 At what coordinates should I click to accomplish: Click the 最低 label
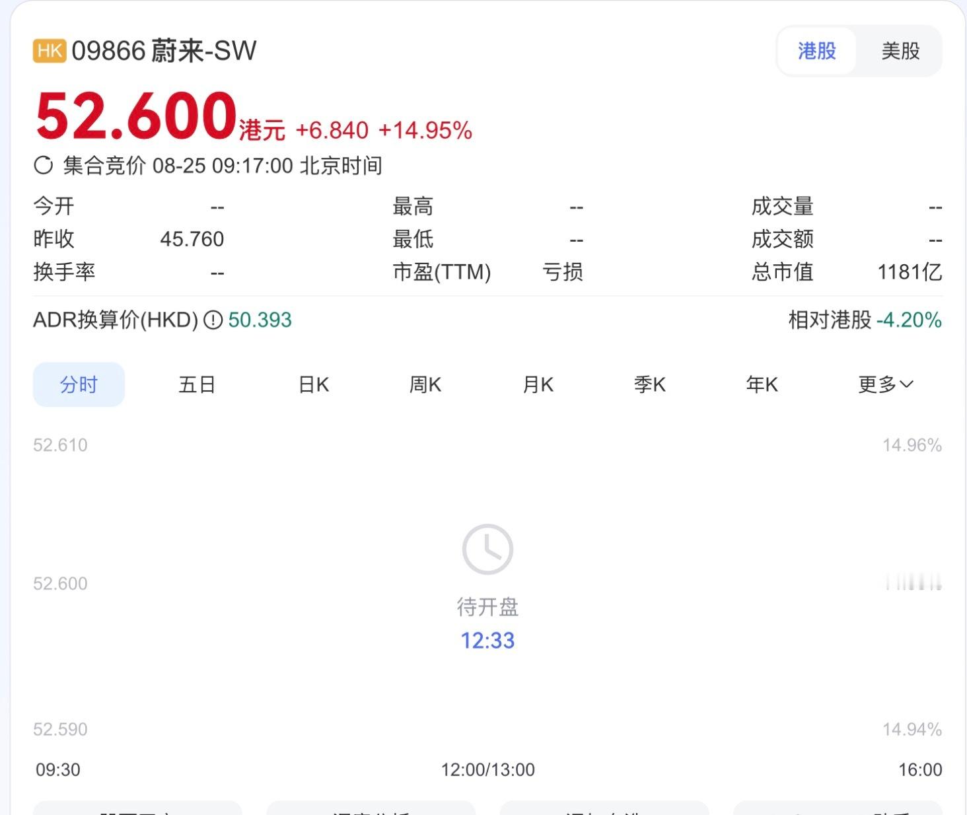click(x=413, y=239)
